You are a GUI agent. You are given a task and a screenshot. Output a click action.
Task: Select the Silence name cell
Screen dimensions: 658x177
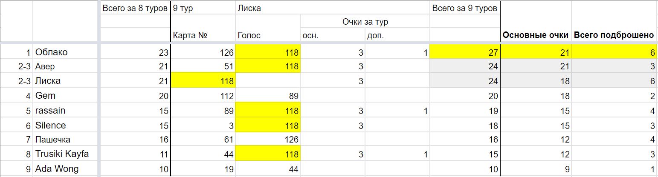66,125
